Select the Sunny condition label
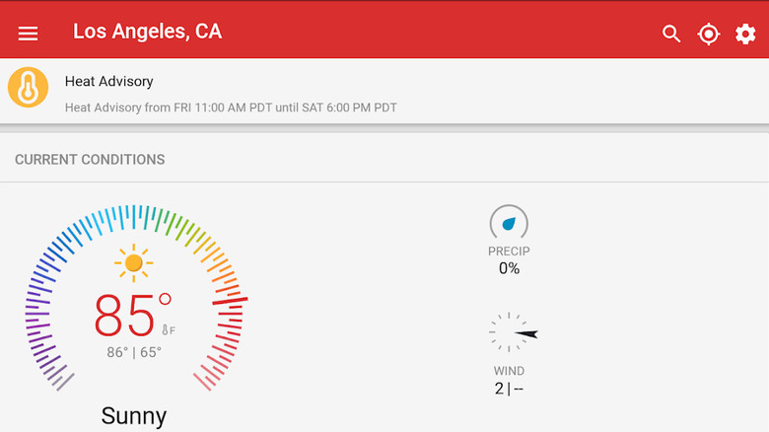769x432 pixels. pos(134,416)
